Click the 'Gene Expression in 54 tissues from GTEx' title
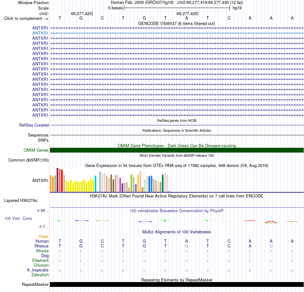The image size is (304, 292). [x=176, y=166]
